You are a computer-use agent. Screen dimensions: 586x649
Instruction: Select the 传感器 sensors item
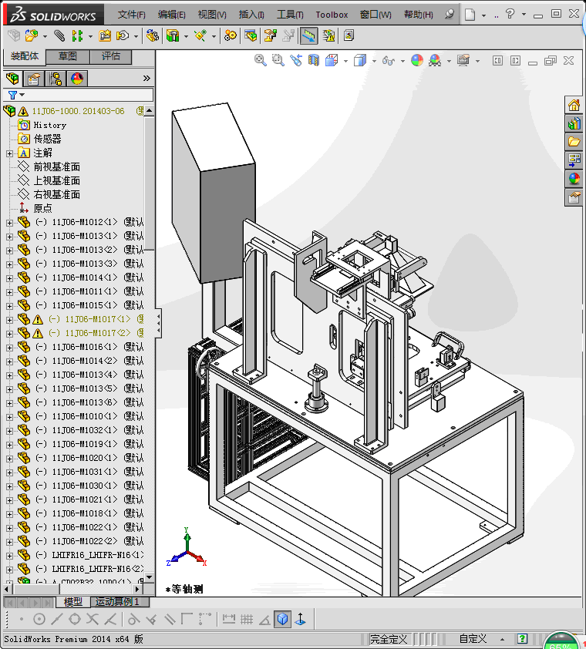pos(47,139)
